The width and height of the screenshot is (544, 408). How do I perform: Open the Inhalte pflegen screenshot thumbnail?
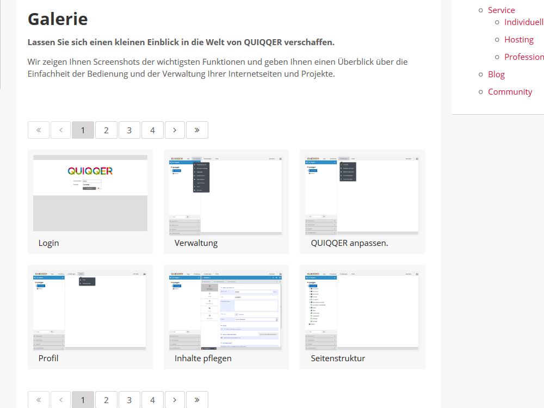[x=226, y=311]
